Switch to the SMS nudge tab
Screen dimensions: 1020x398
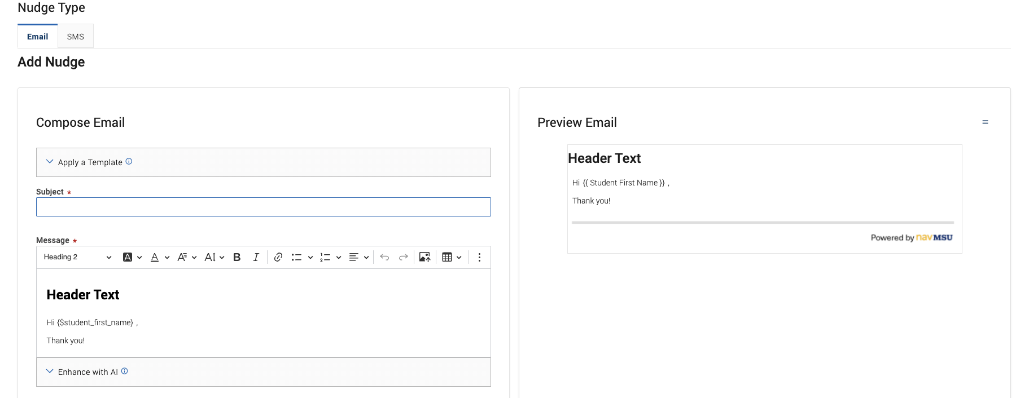tap(76, 37)
